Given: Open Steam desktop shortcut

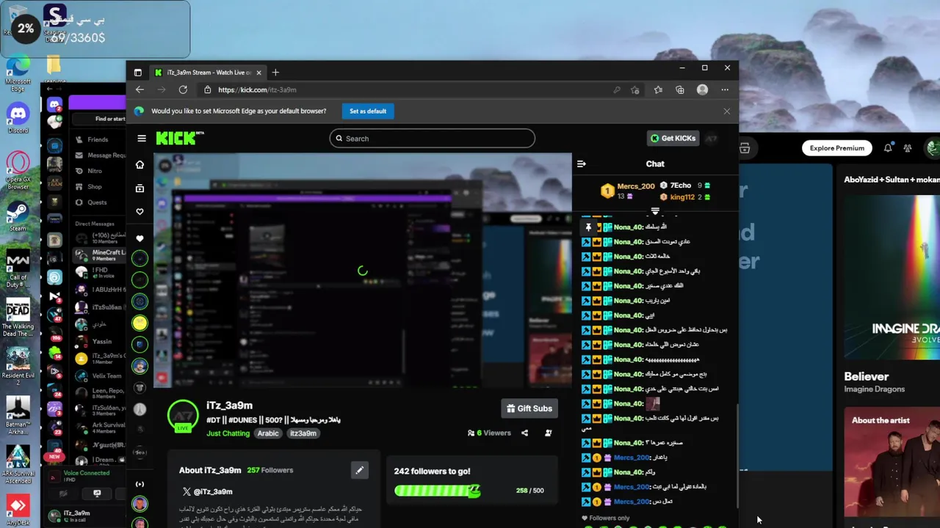Looking at the screenshot, I should (18, 216).
